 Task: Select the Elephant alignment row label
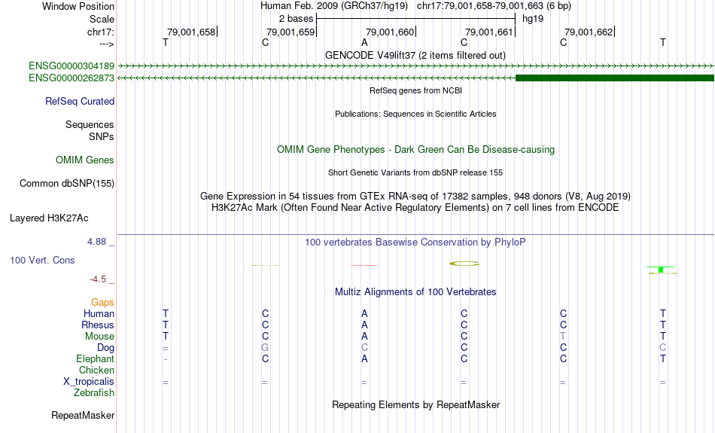pos(96,358)
